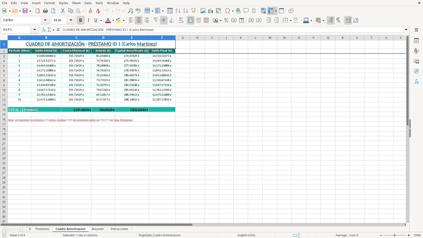Click the Cut scissors icon
This screenshot has height=238, width=423.
click(63, 11)
